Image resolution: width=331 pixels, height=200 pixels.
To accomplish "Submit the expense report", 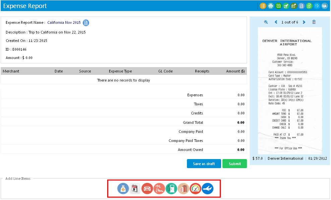I will click(235, 164).
